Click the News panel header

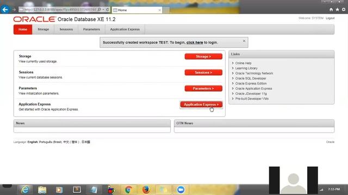[x=92, y=123]
